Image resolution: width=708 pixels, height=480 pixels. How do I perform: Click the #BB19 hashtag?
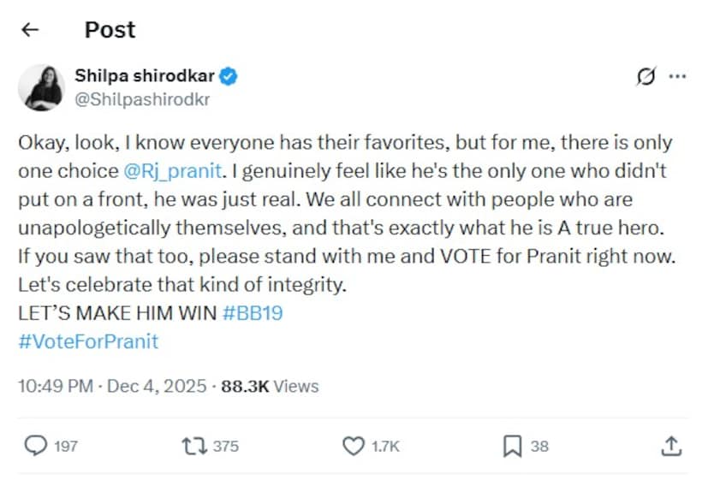(x=253, y=313)
